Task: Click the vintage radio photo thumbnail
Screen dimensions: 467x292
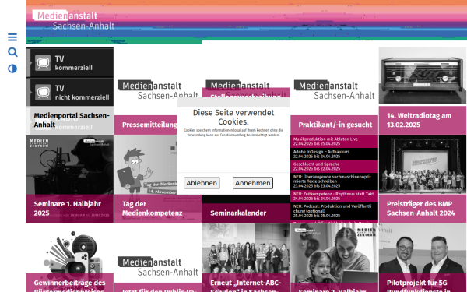Action: pyautogui.click(x=423, y=76)
